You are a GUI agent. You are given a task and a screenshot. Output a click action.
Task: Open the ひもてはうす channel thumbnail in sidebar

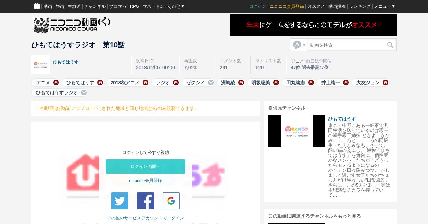297,131
